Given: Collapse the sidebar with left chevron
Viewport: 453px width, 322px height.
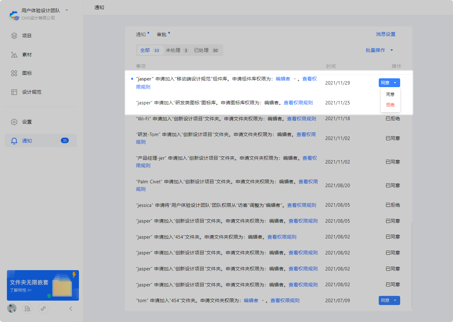Looking at the screenshot, I should point(71,308).
